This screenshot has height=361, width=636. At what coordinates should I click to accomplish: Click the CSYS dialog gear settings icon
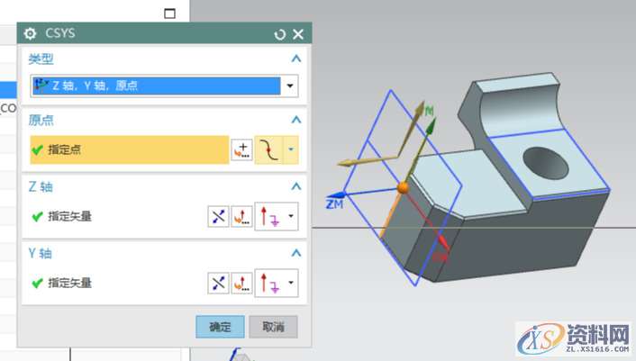point(31,34)
